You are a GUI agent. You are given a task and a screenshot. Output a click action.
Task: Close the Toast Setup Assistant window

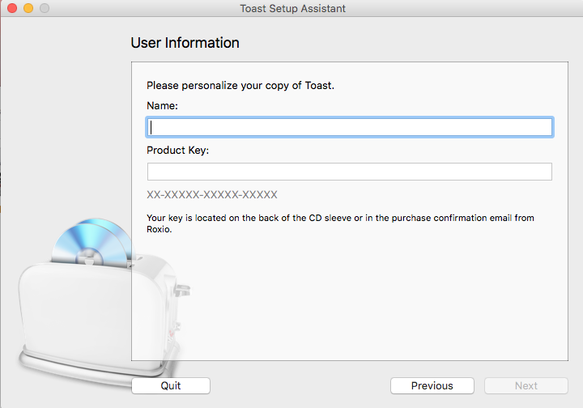[x=11, y=8]
